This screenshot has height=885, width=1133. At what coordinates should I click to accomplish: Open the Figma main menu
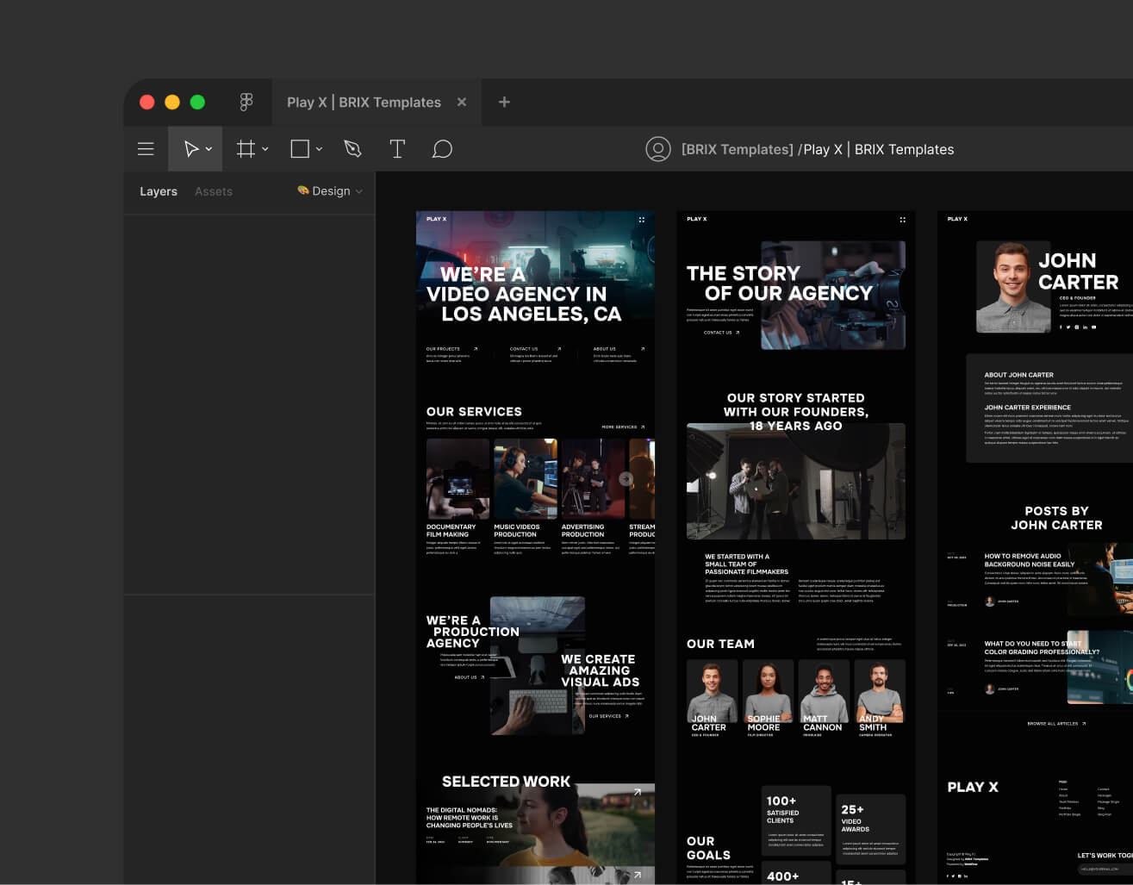coord(146,148)
